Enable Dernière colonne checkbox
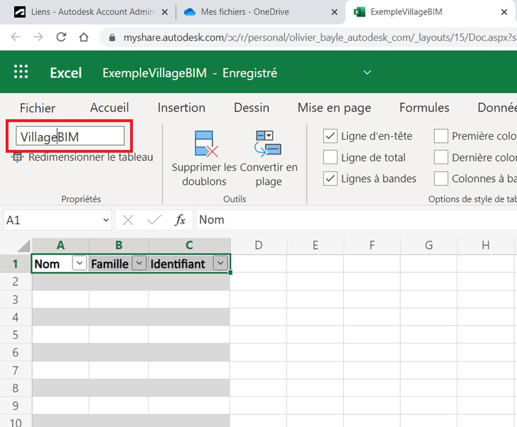The image size is (517, 427). click(x=441, y=157)
